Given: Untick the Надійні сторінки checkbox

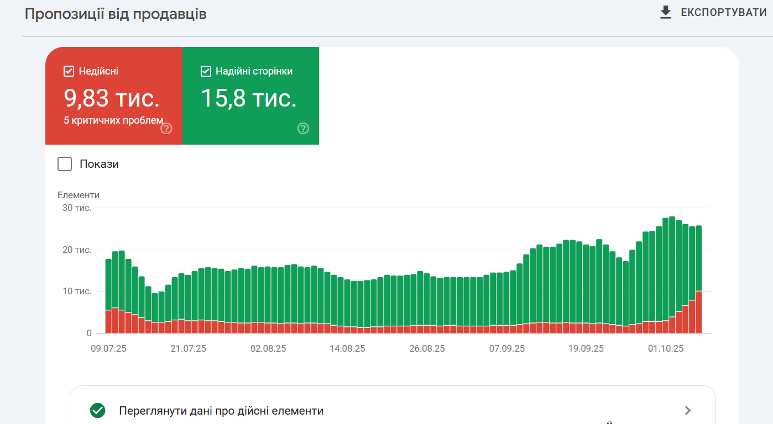Looking at the screenshot, I should point(206,71).
